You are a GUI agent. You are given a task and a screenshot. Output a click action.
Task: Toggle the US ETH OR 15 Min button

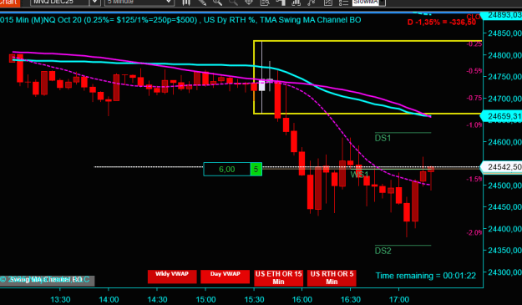tap(278, 277)
